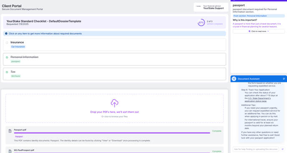
Task: Refresh the Document Assistant conversation
Action: coord(284,79)
